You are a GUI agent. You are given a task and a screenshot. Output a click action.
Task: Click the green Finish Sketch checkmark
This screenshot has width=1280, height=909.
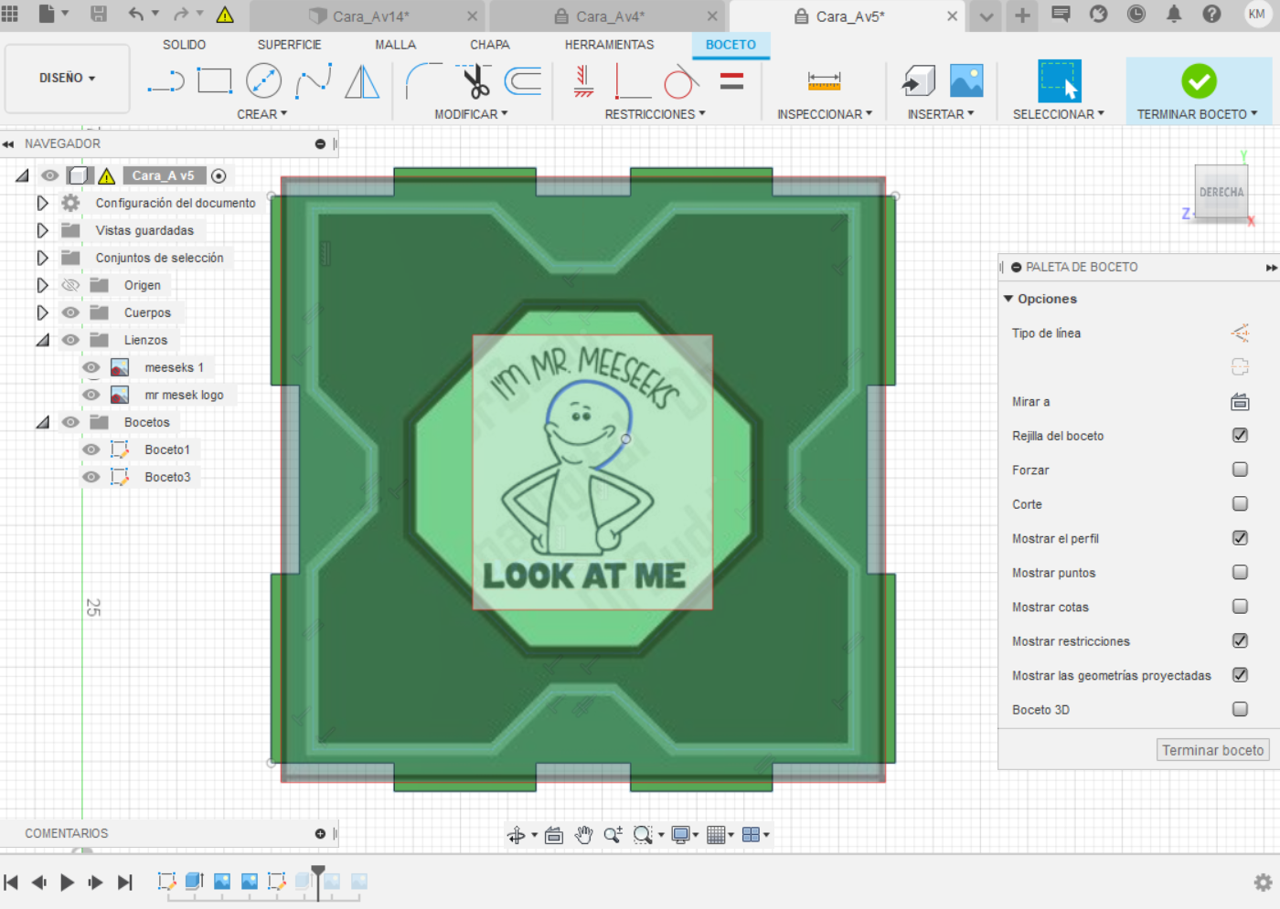point(1199,81)
